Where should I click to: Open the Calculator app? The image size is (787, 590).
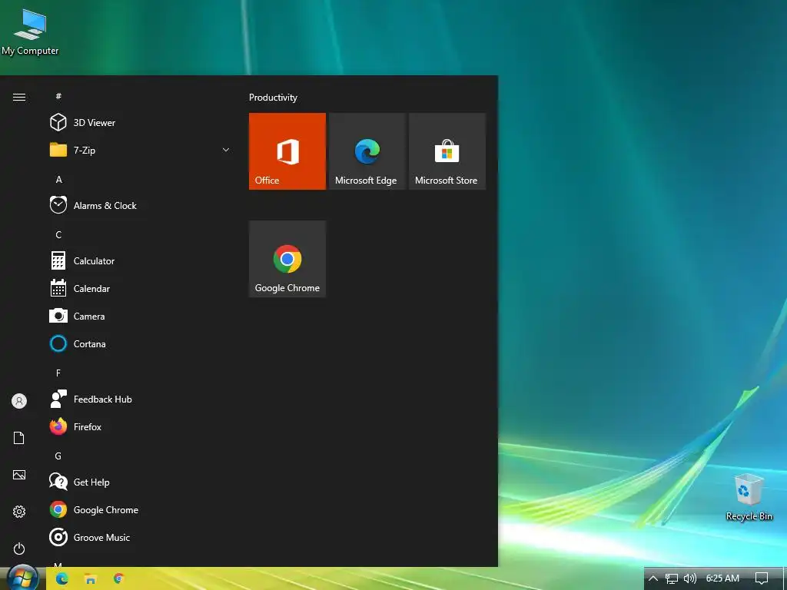coord(138,261)
